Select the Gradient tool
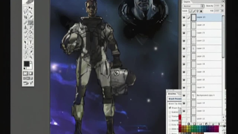The width and height of the screenshot is (238, 134). click(31, 32)
